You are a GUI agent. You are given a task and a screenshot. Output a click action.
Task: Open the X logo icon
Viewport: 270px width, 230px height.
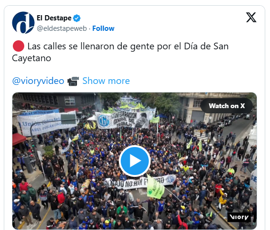point(251,18)
